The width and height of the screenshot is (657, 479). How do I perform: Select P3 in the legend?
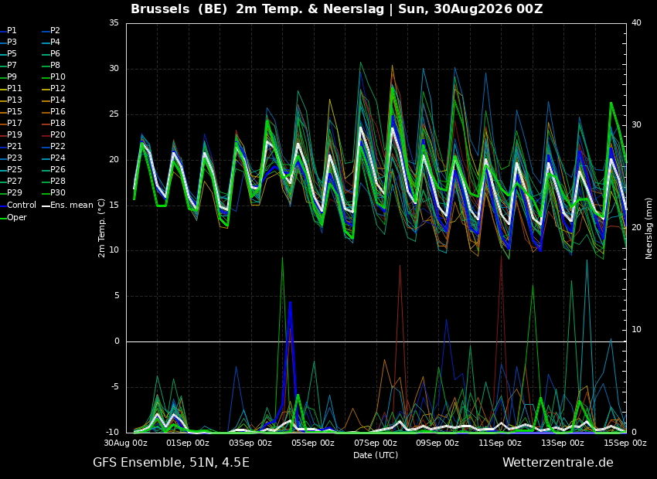point(9,42)
